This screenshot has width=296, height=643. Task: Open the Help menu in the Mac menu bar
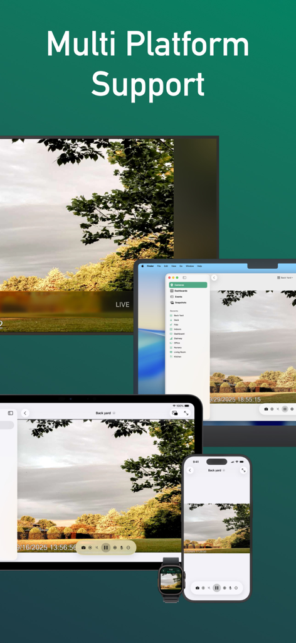[x=199, y=266]
